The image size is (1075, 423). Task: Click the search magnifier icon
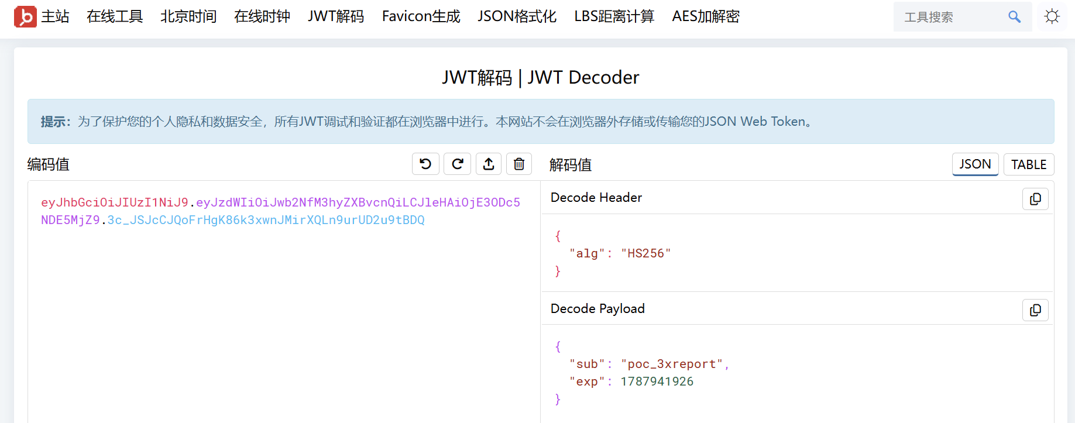tap(1014, 17)
